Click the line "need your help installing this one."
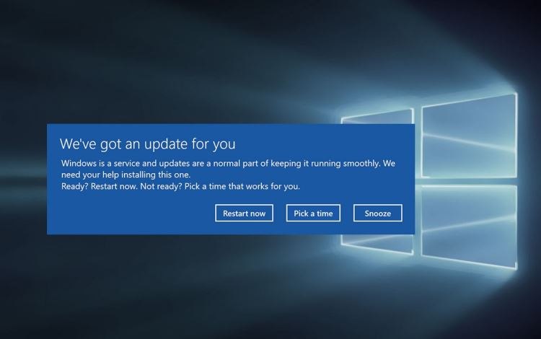Screen dimensions: 541x339 tap(126, 175)
